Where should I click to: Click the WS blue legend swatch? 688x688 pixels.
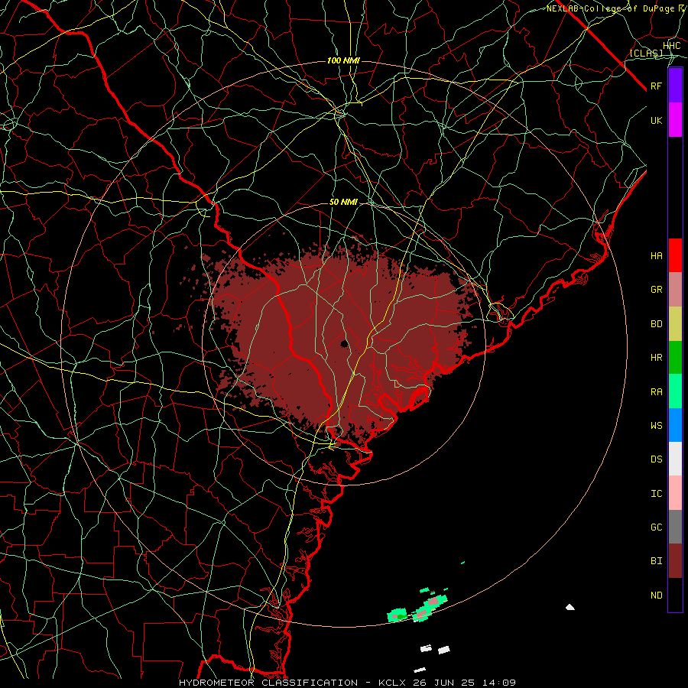point(675,425)
